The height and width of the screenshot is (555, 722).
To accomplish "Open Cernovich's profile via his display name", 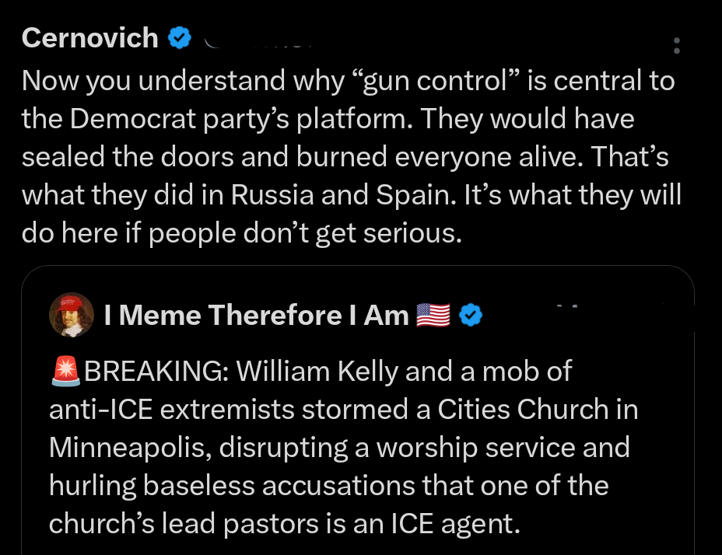I will click(x=89, y=37).
